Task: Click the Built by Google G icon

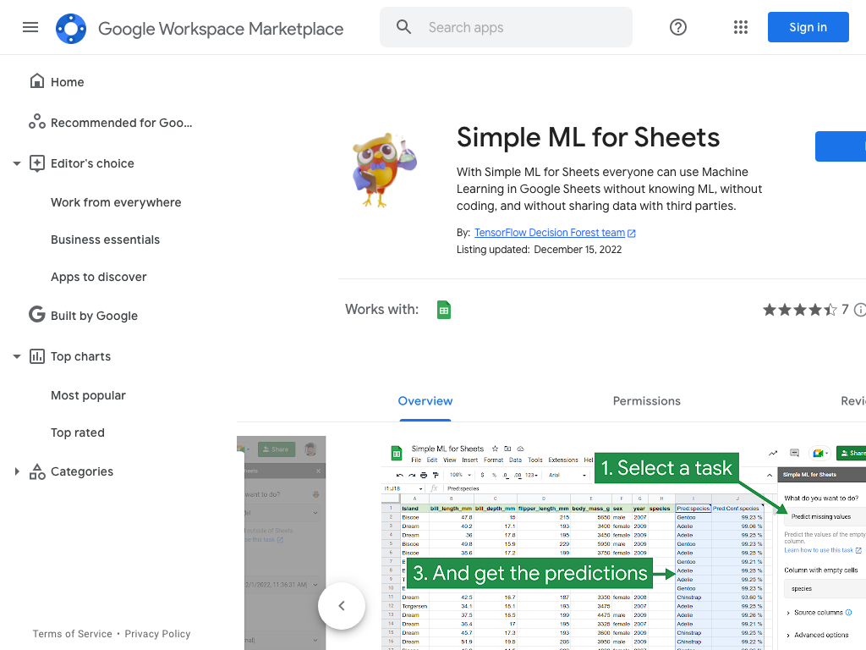Action: click(37, 315)
